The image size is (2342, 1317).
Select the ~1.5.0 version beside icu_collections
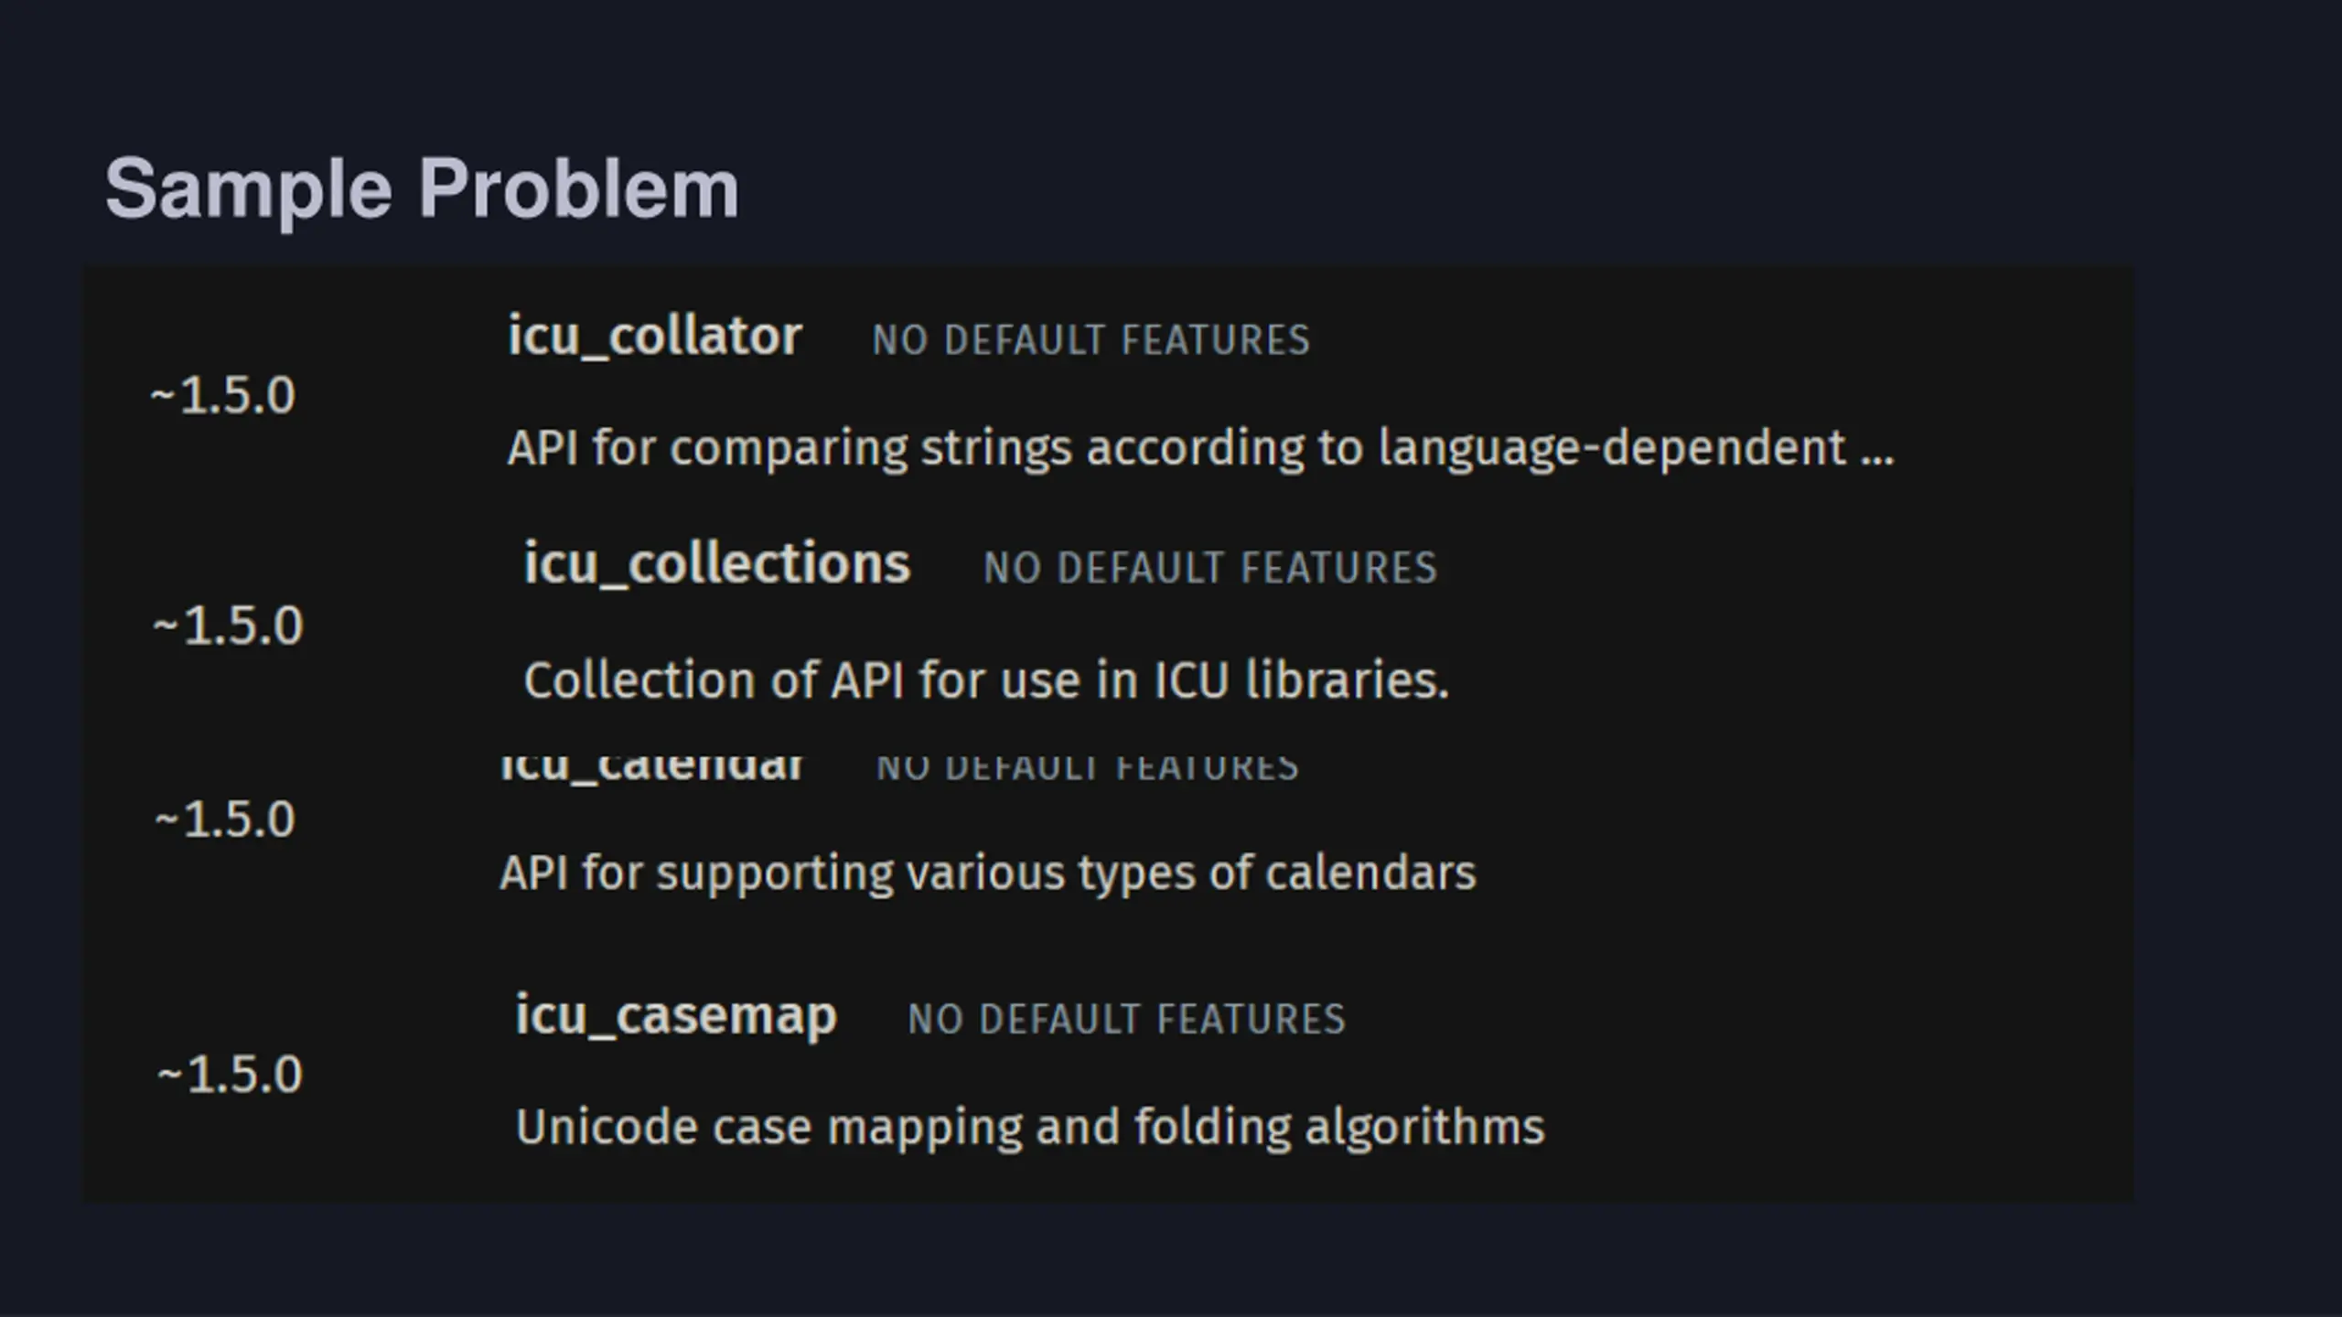228,626
